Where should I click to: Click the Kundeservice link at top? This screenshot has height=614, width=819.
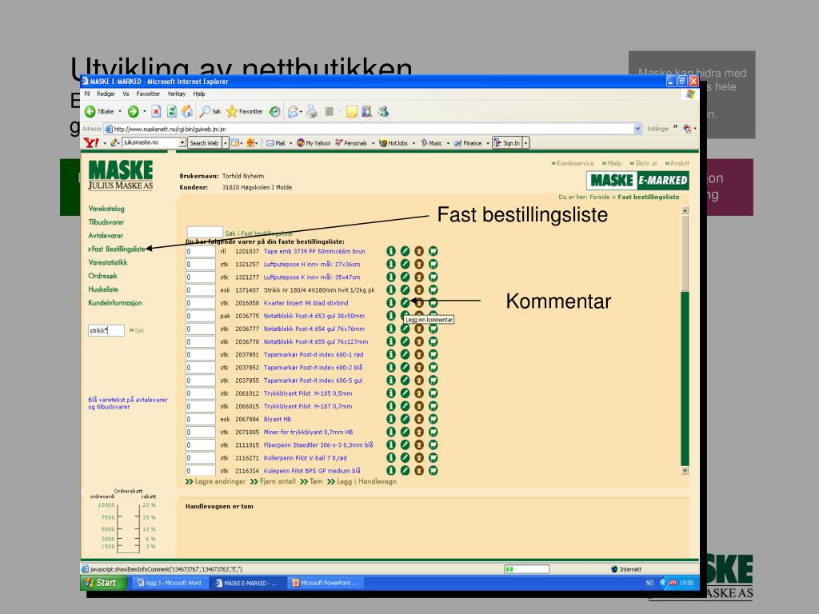point(573,163)
